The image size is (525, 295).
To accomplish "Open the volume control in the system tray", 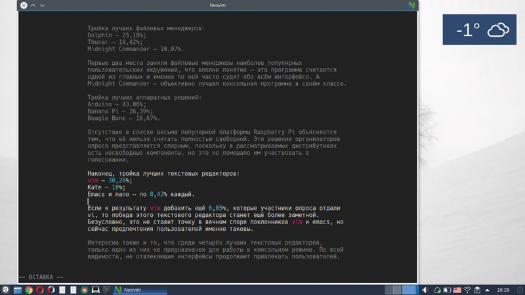I will [x=425, y=290].
